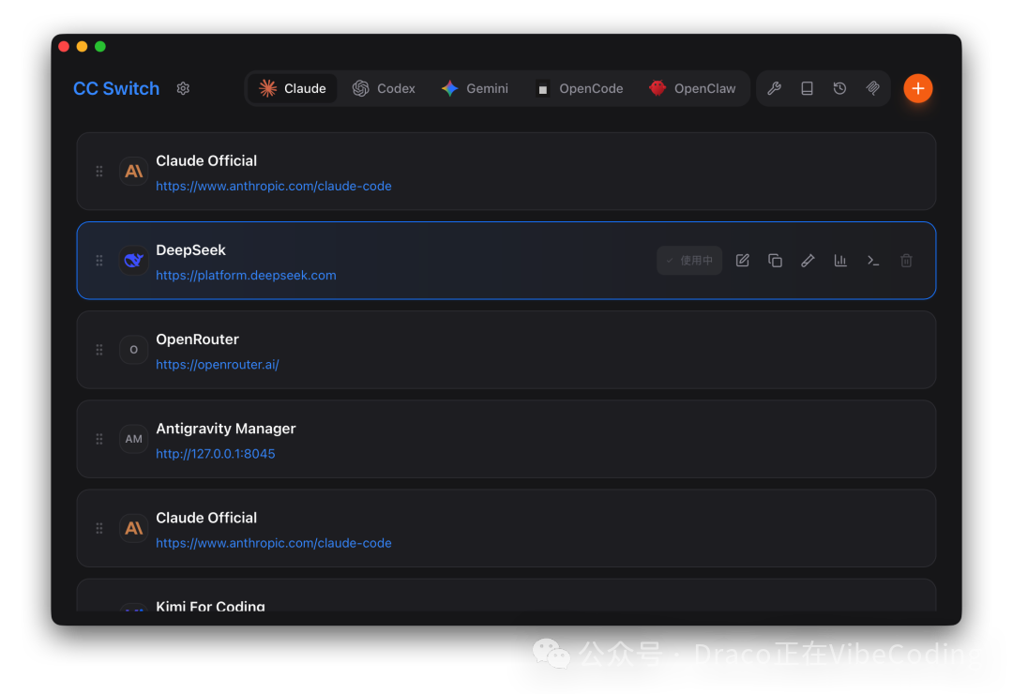Screen dimensions: 1013x694
Task: Click drag handle of DeepSeek card
Action: [x=99, y=261]
